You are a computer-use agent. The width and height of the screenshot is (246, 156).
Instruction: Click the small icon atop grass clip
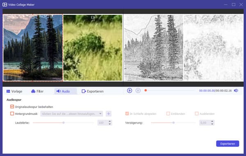93,17
